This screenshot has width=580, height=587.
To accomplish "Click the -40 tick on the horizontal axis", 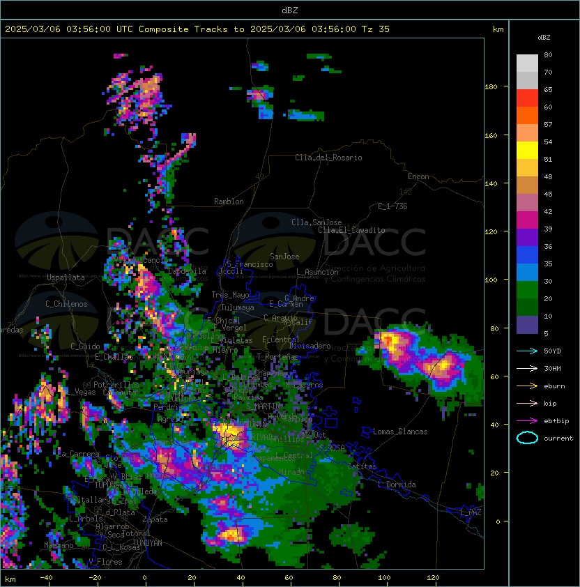I will [x=46, y=578].
